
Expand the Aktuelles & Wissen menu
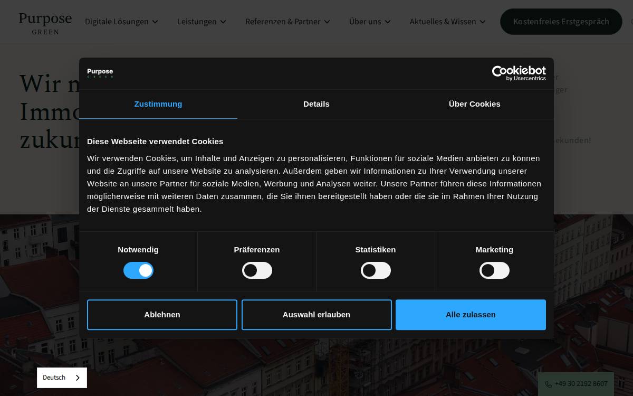447,22
